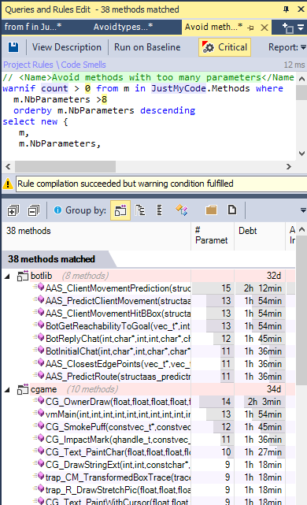Save the query with the floppy disk icon
Viewport: 307px width, 505px height.
pyautogui.click(x=13, y=47)
